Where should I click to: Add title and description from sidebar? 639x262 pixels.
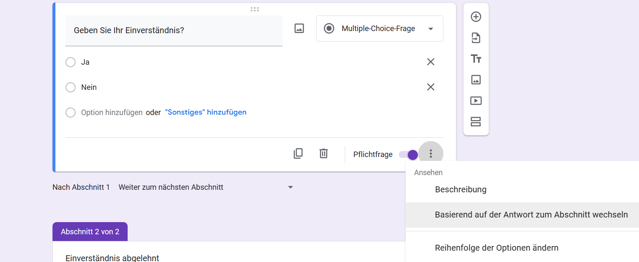[476, 59]
